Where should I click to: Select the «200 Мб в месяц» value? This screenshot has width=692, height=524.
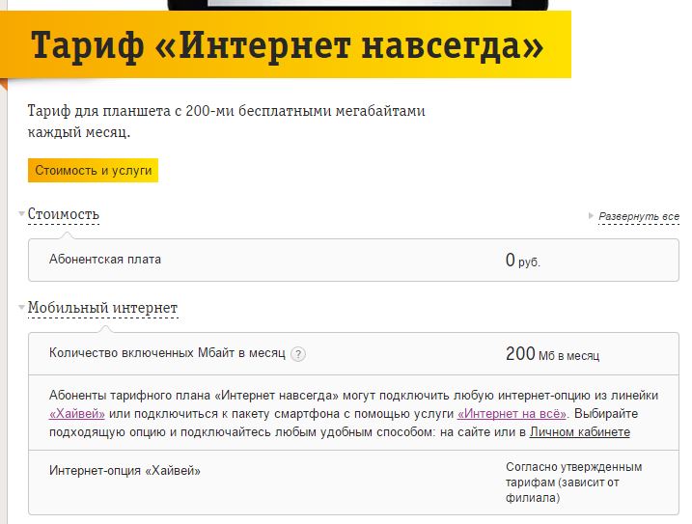[553, 354]
